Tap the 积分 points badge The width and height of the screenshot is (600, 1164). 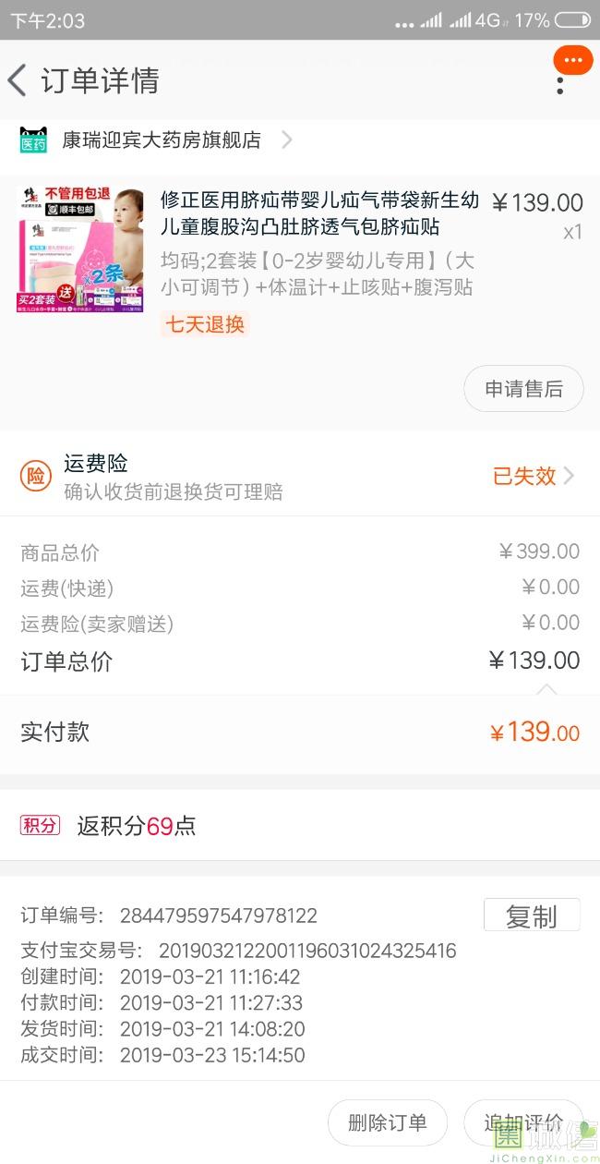click(x=40, y=825)
